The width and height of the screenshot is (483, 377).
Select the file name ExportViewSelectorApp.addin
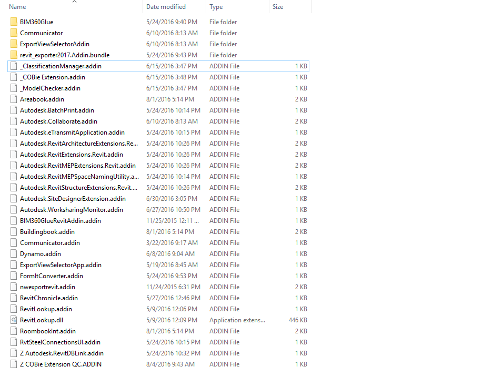tap(61, 265)
